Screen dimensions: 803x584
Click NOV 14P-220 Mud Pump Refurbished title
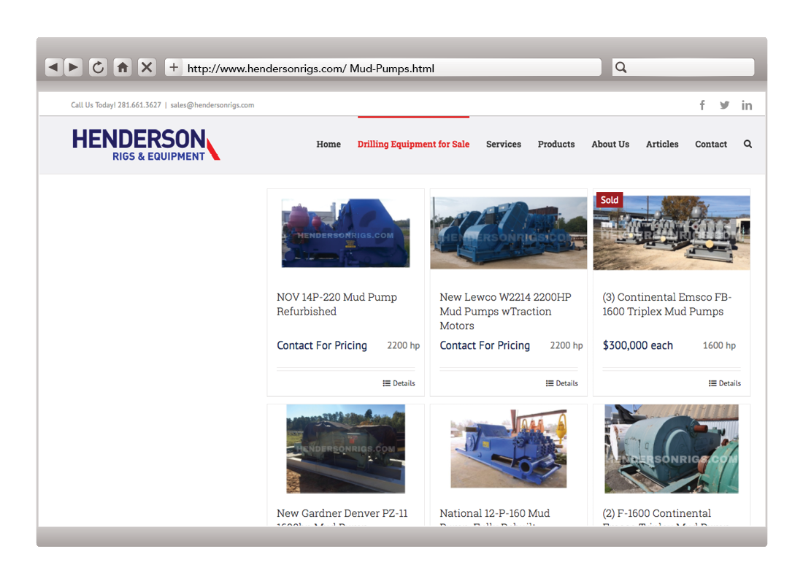pos(337,304)
